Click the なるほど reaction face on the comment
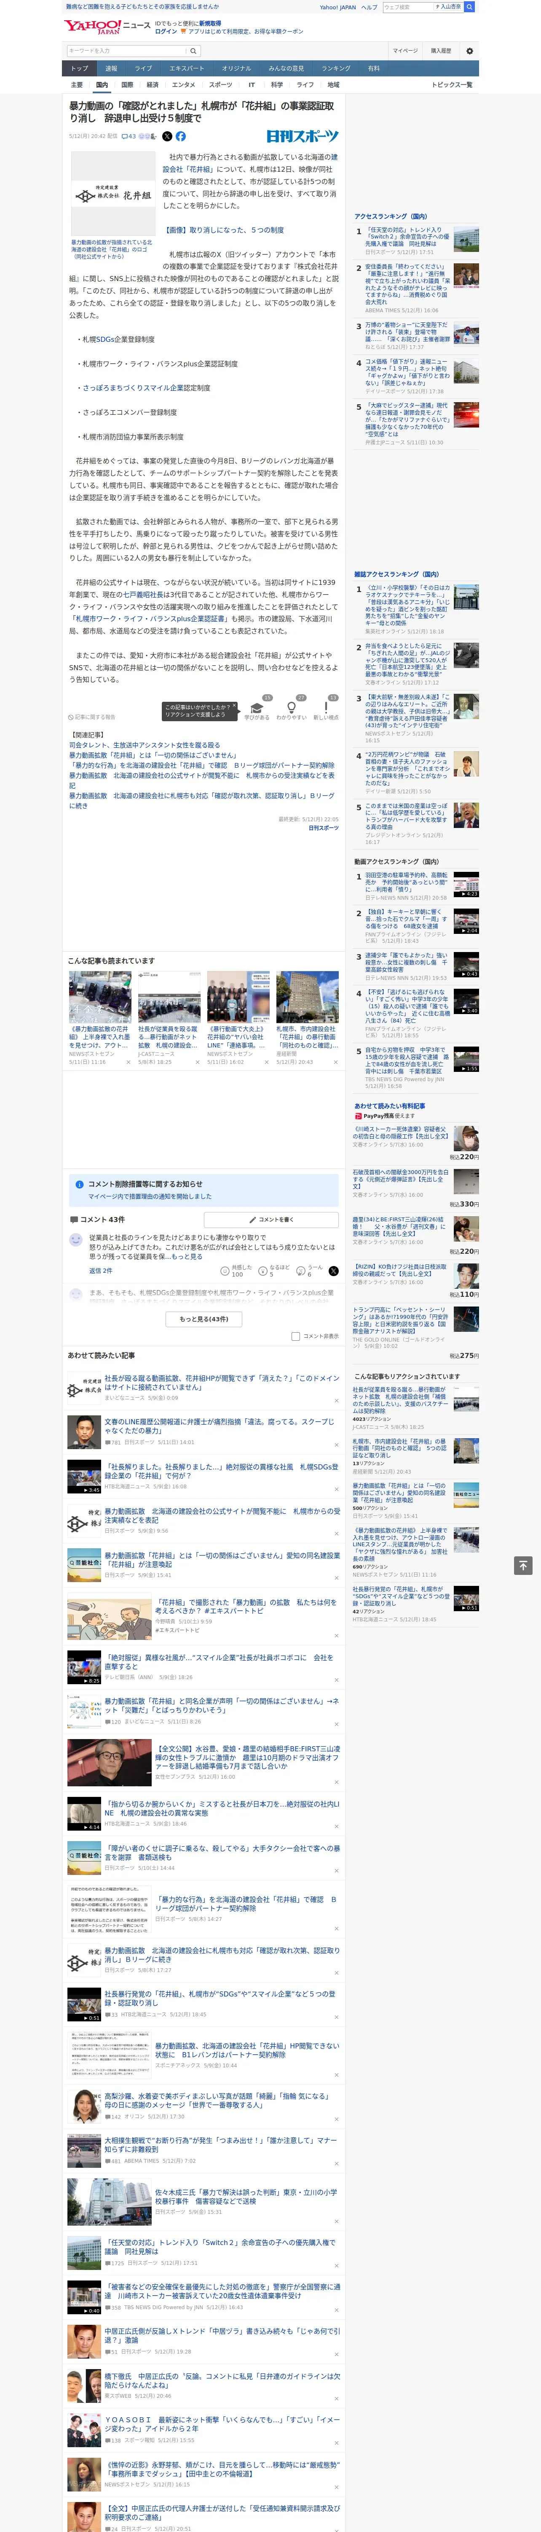The width and height of the screenshot is (541, 2532). 263,1271
